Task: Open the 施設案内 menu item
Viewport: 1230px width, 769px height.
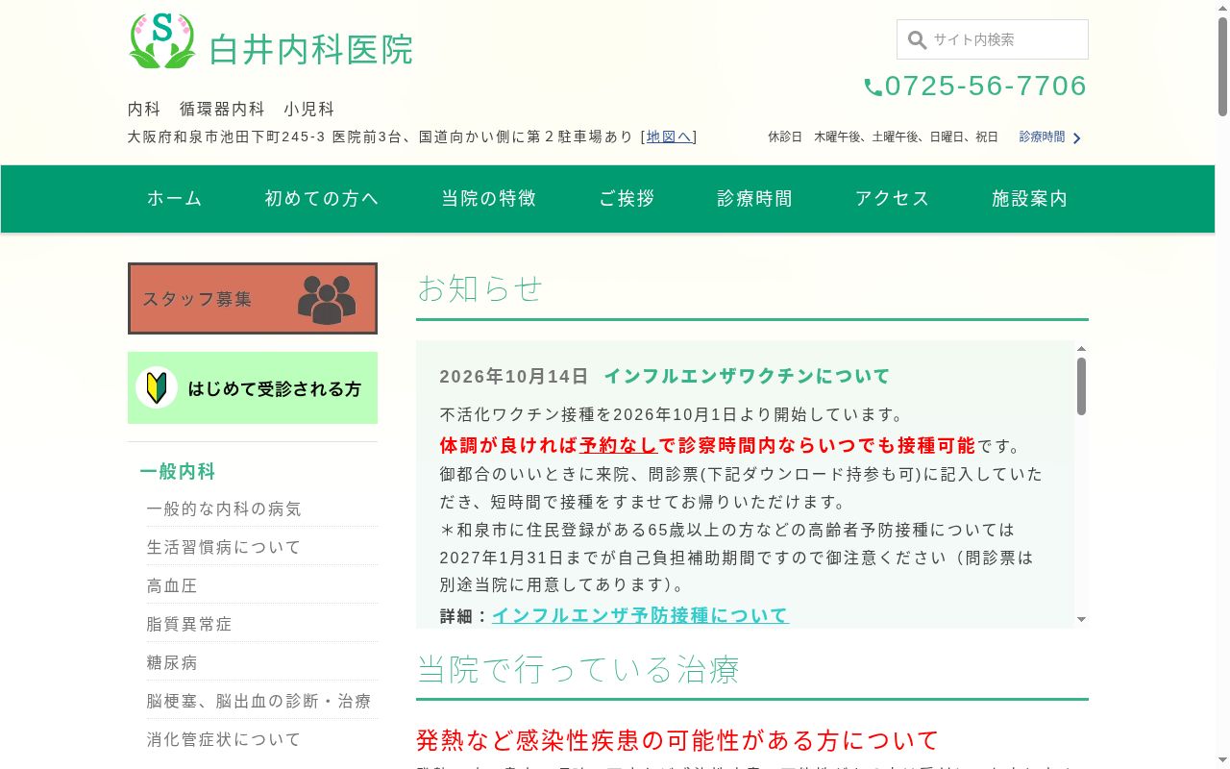Action: point(1029,199)
